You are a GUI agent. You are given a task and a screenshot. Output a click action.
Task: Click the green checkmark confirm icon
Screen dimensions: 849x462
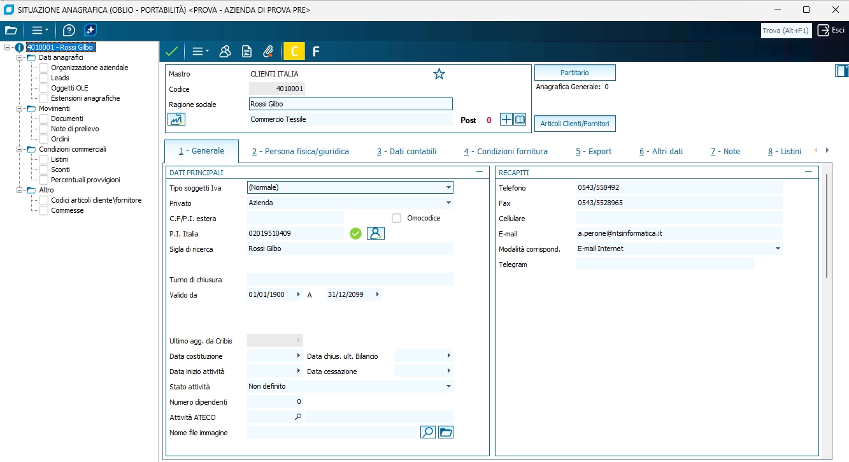[171, 52]
